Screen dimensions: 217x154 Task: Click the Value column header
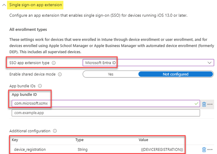coord(143,140)
